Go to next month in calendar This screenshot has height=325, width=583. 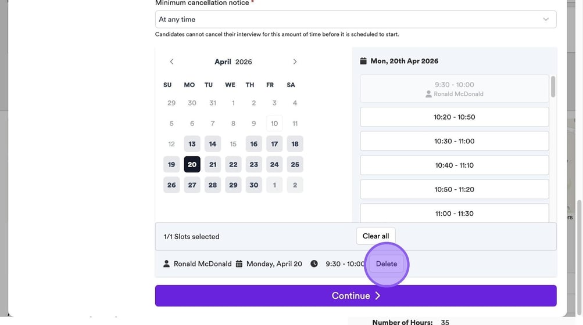tap(295, 62)
